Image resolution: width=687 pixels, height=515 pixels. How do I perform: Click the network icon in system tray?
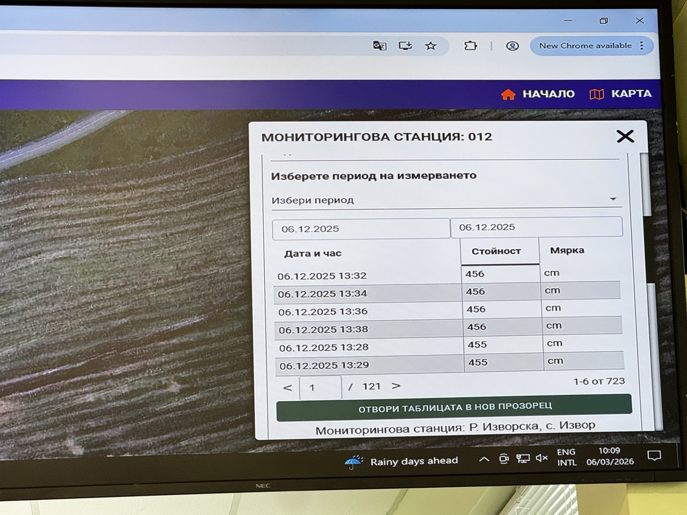tap(522, 458)
